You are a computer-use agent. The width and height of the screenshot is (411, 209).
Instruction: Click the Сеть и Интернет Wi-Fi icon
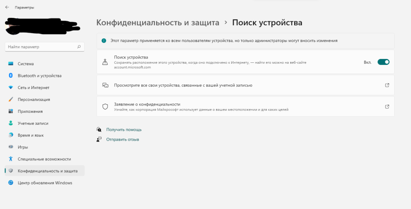[x=11, y=88]
